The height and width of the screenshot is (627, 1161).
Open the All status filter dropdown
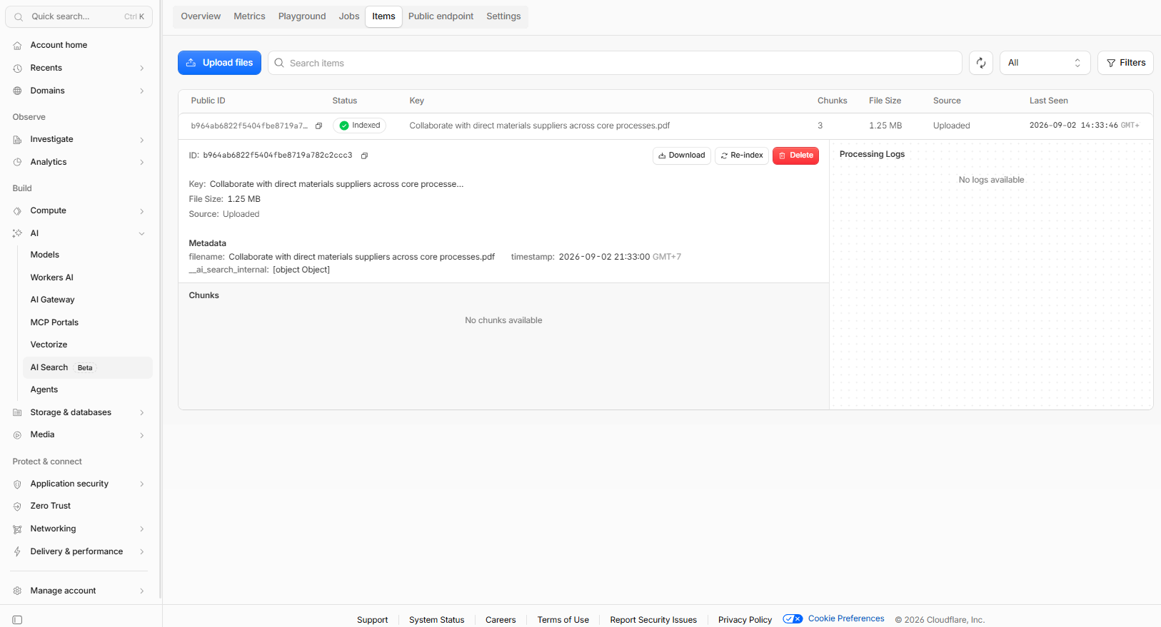coord(1045,63)
